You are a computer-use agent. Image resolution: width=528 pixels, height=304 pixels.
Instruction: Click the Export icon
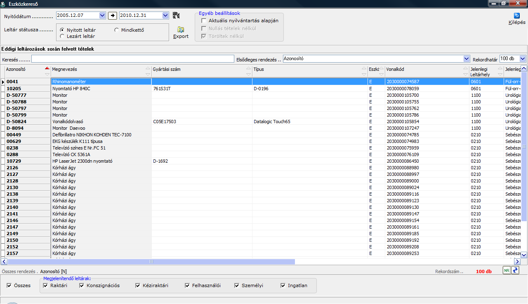pyautogui.click(x=180, y=30)
